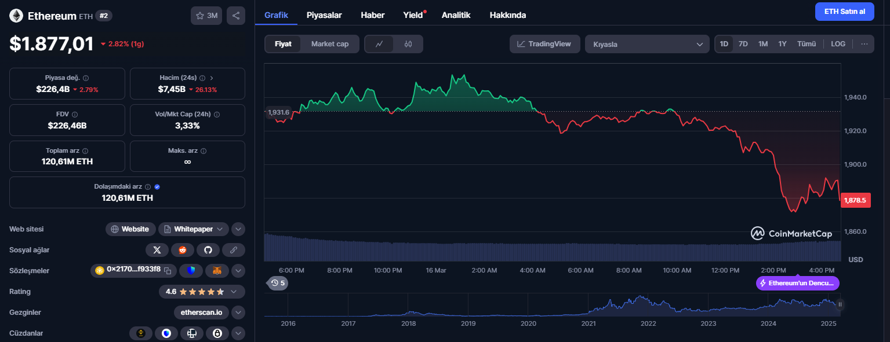Switch to the Yield tab

(x=413, y=15)
